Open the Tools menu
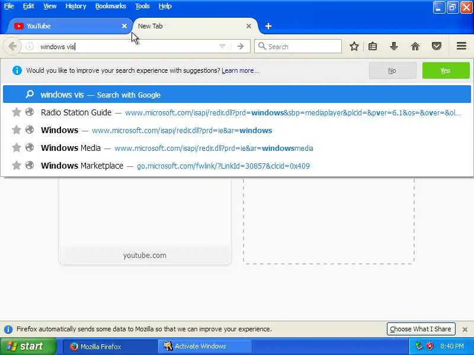This screenshot has width=474, height=355. pos(142,6)
